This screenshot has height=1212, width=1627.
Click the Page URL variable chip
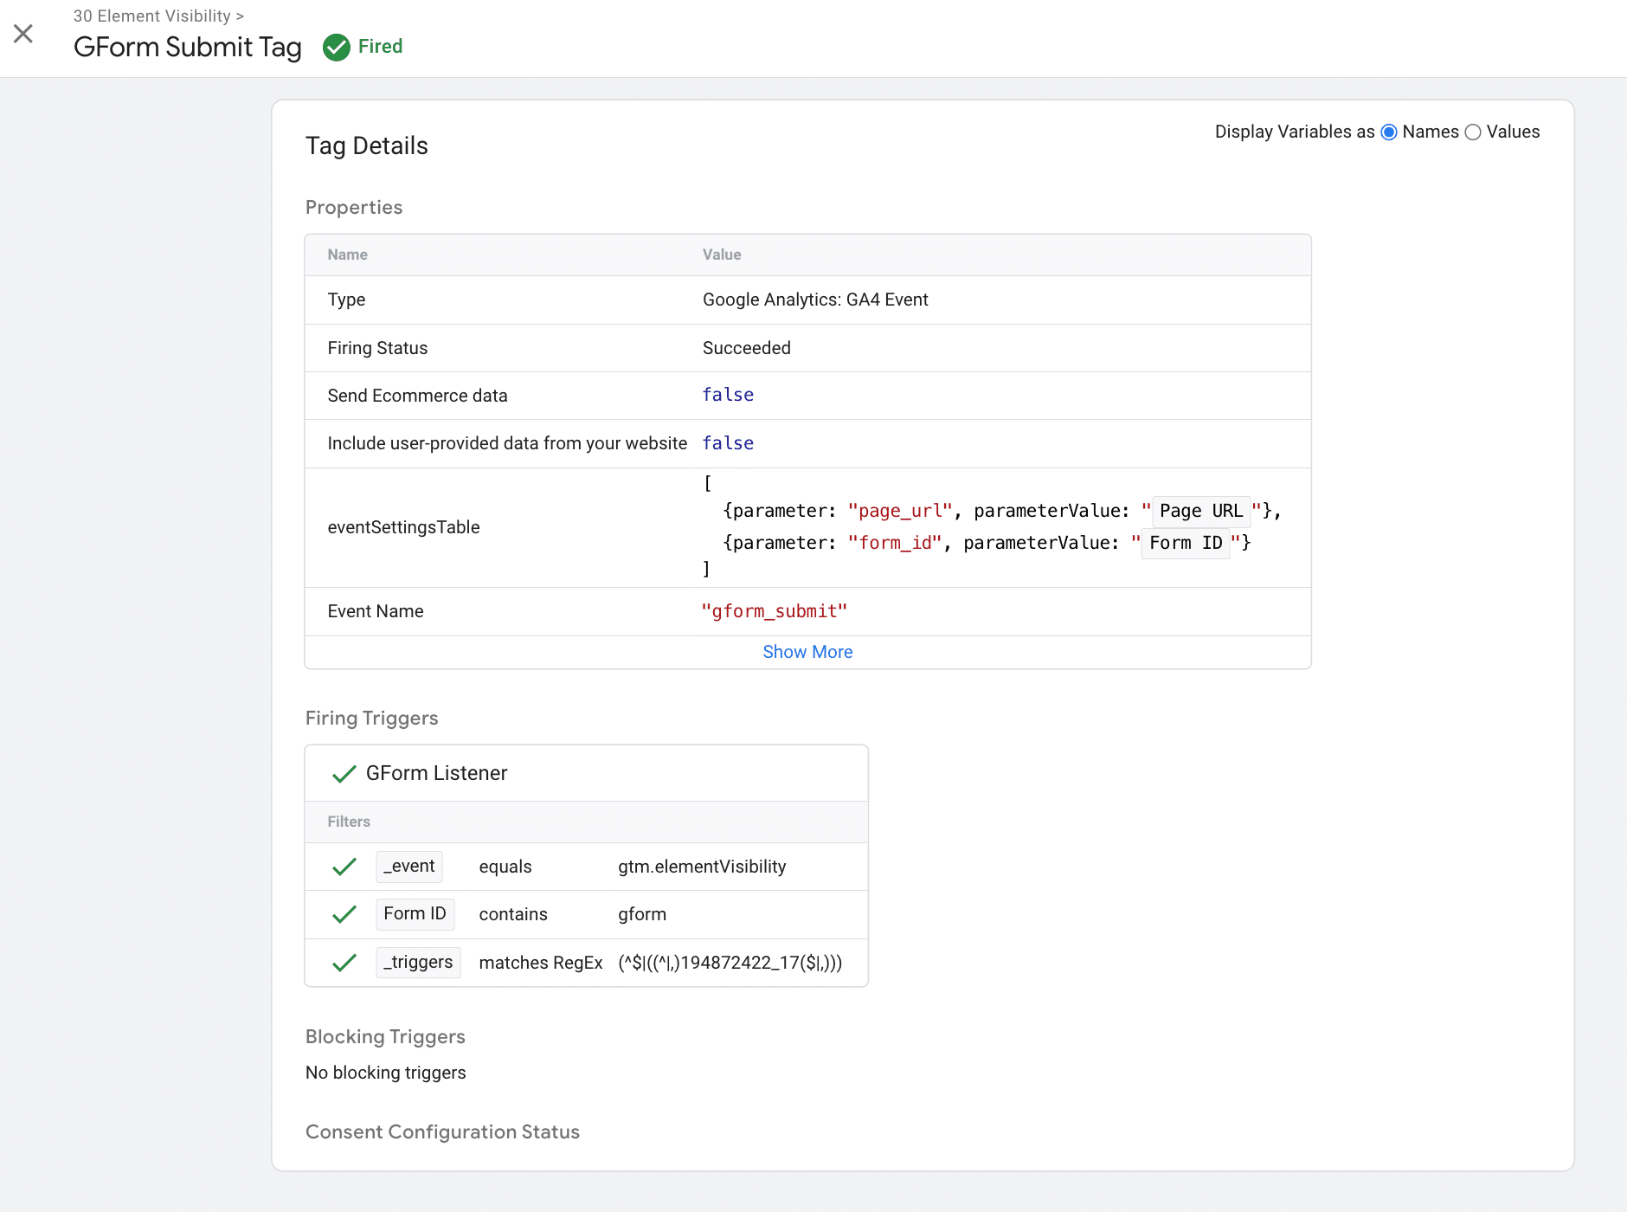(x=1201, y=511)
